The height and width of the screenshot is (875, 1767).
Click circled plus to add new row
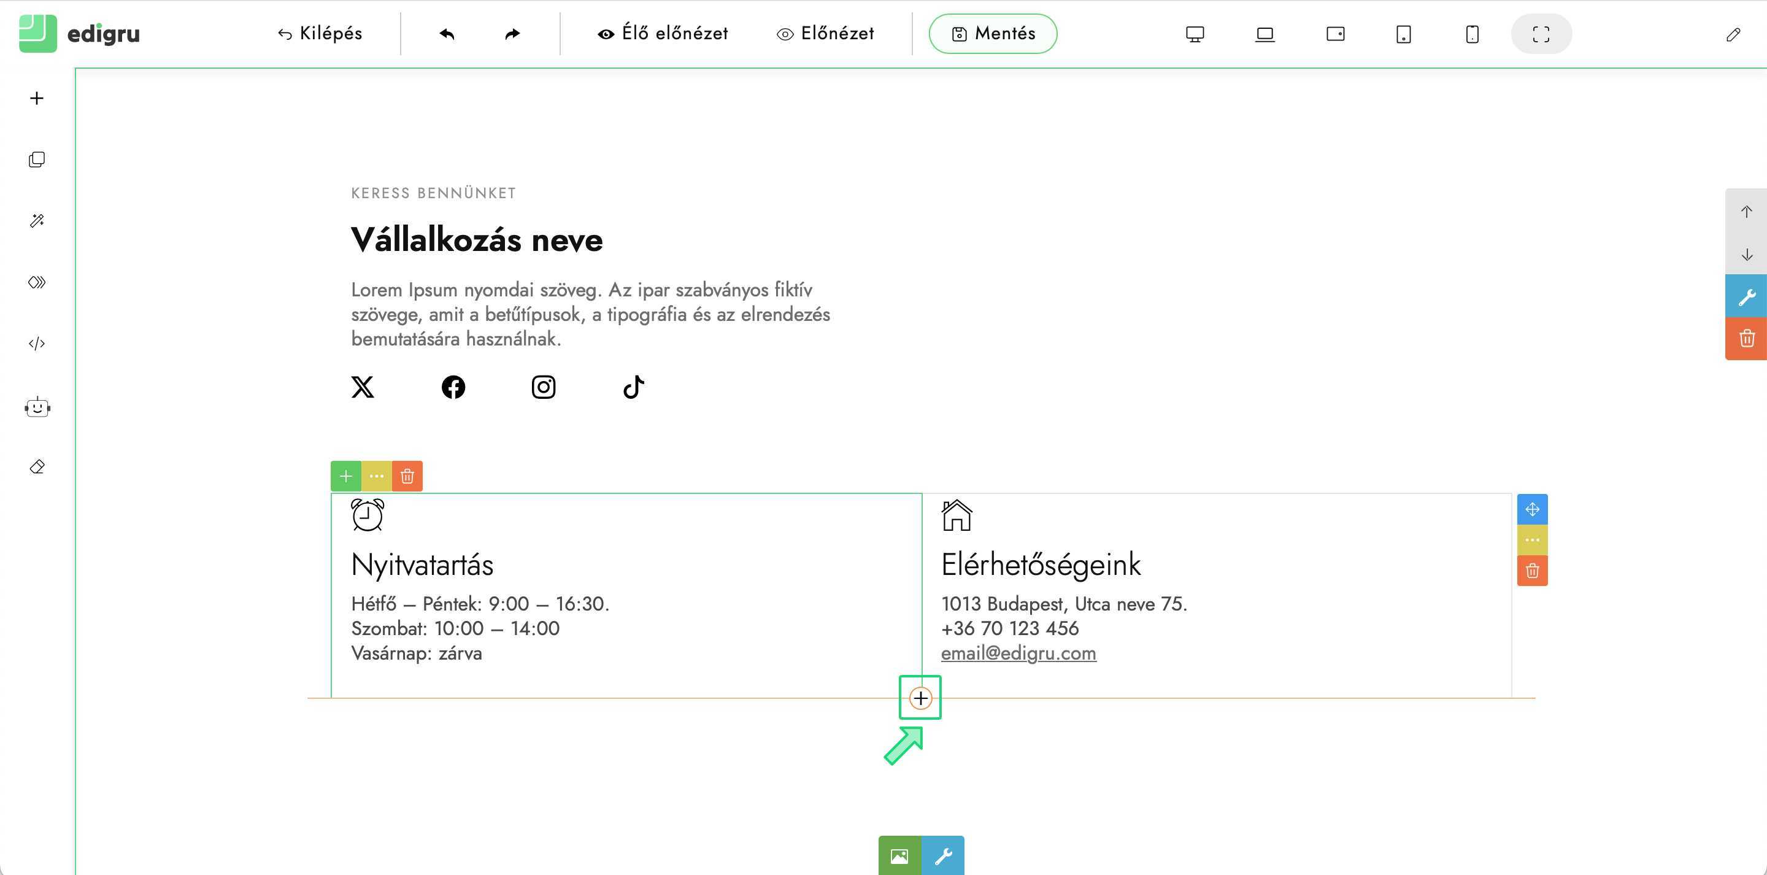point(920,699)
